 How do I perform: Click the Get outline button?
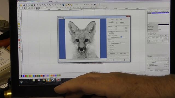click(x=118, y=57)
